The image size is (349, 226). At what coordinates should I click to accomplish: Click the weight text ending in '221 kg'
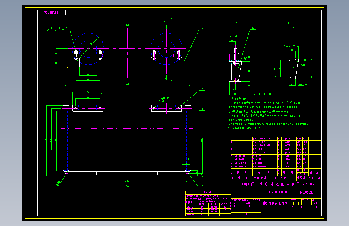click(309, 177)
